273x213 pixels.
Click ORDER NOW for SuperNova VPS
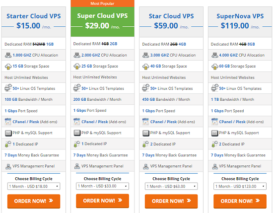(x=240, y=201)
